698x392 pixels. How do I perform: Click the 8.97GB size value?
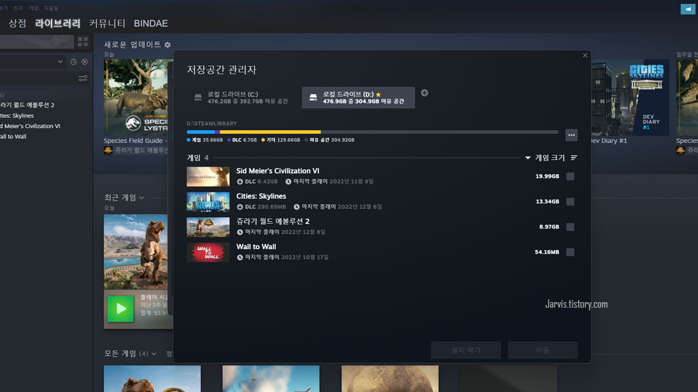coord(549,227)
